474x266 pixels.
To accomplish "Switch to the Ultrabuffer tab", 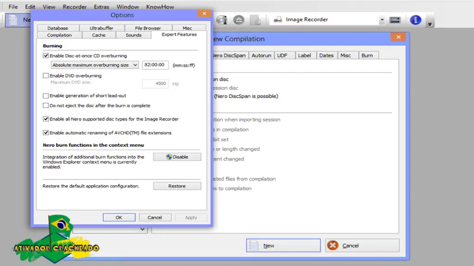I will click(x=101, y=28).
